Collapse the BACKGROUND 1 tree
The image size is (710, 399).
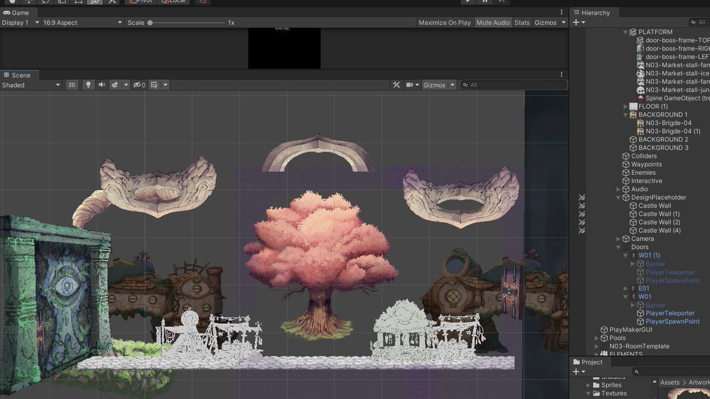tap(625, 115)
